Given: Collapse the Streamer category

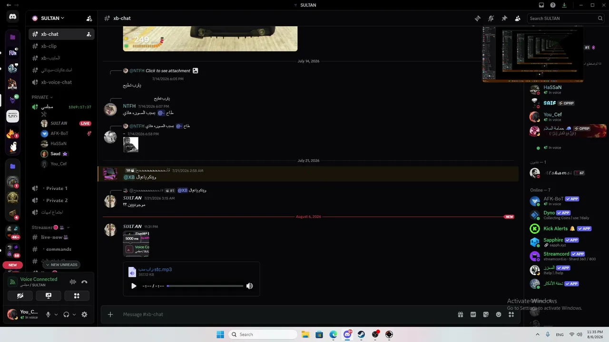Looking at the screenshot, I should [x=50, y=228].
